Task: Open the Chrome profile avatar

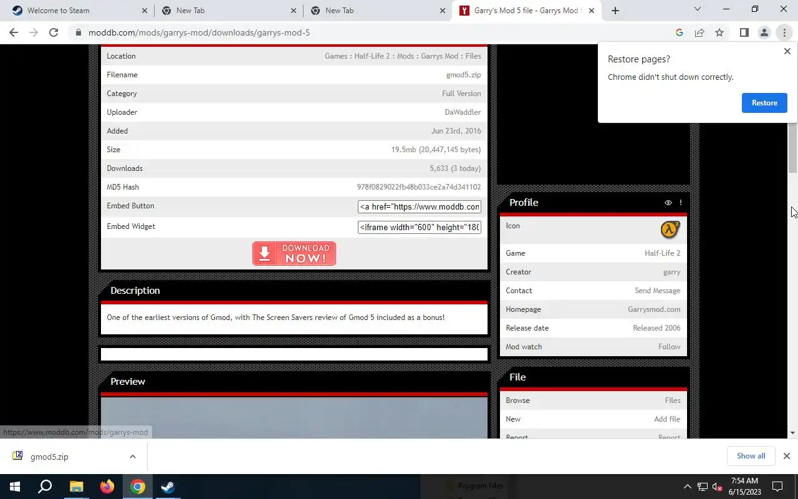Action: (764, 32)
